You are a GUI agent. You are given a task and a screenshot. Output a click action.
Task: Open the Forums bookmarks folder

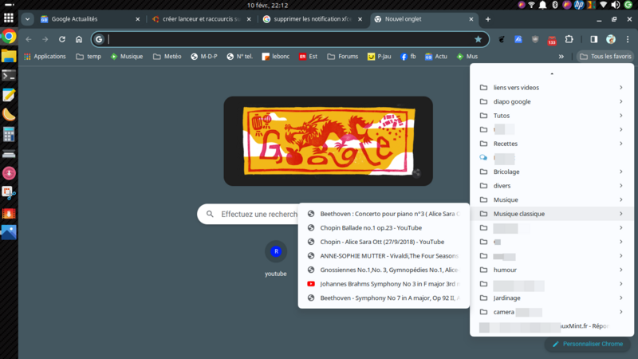pos(343,57)
